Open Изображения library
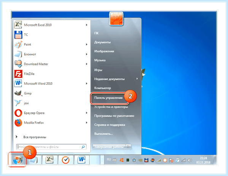Viewport: 228px width, 176px height. coord(104,51)
